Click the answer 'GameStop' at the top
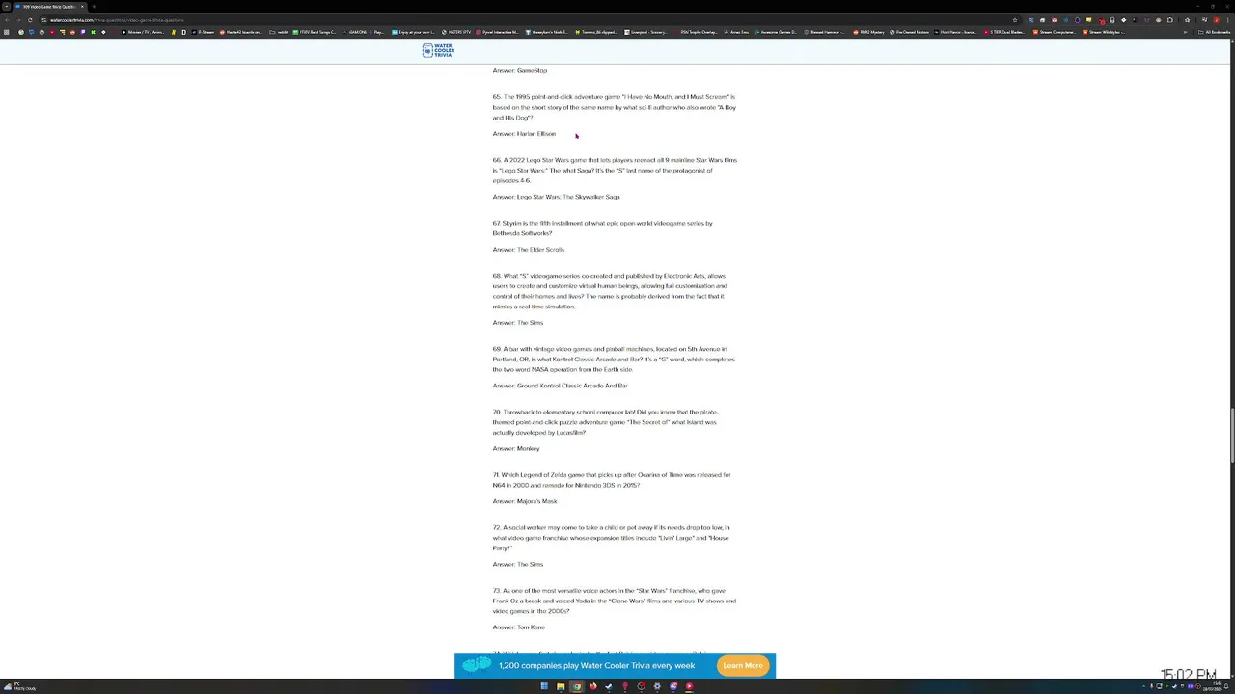This screenshot has height=694, width=1235. pos(533,70)
